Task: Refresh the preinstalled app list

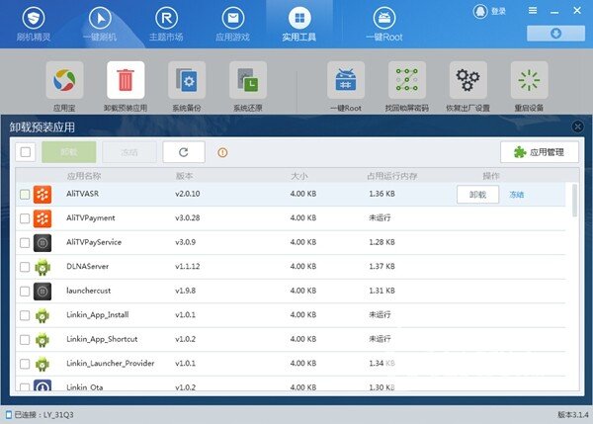Action: (184, 152)
